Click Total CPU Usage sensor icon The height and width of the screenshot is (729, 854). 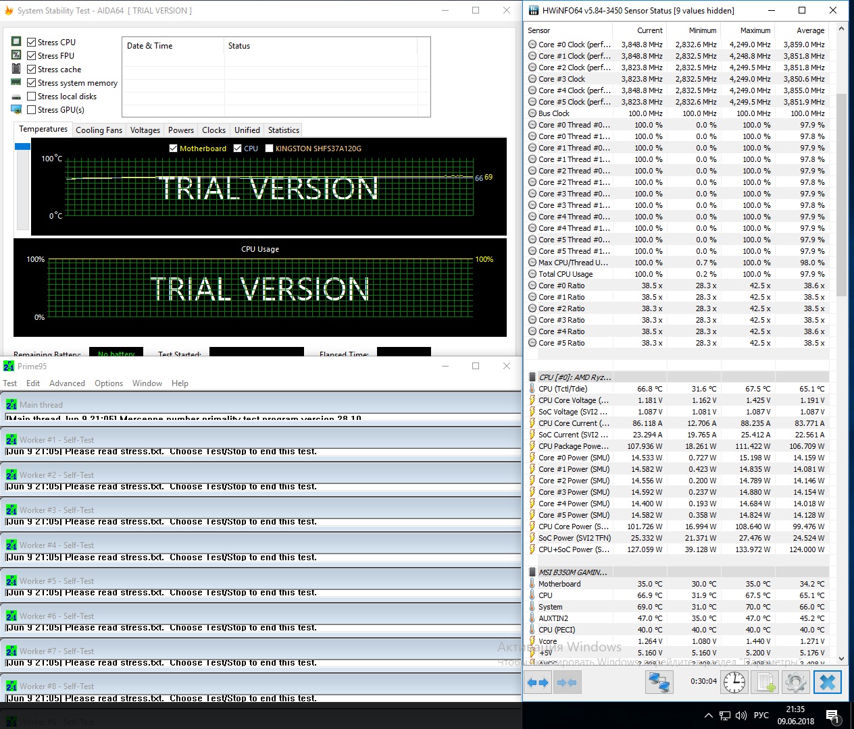click(532, 274)
